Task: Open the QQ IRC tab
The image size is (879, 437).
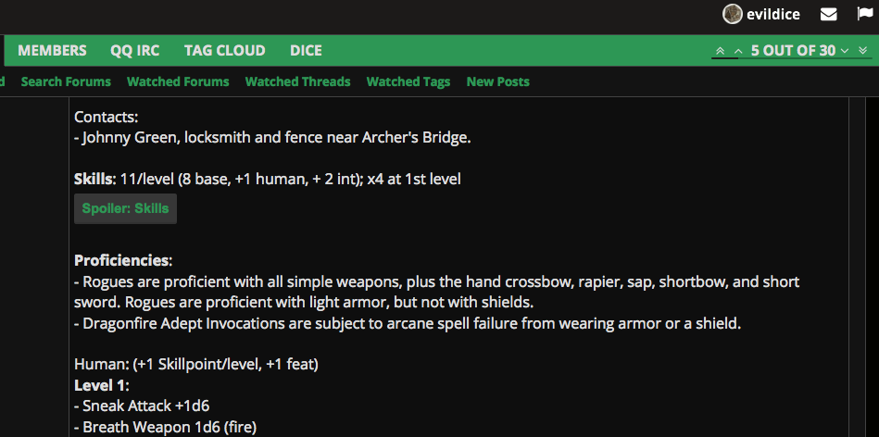Action: pyautogui.click(x=135, y=51)
